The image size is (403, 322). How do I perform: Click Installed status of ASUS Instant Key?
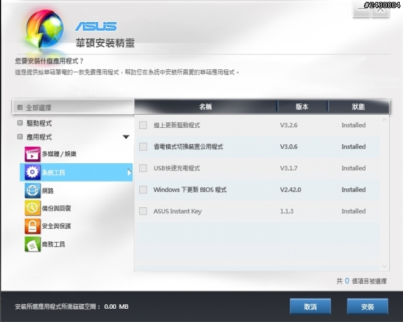click(x=354, y=211)
